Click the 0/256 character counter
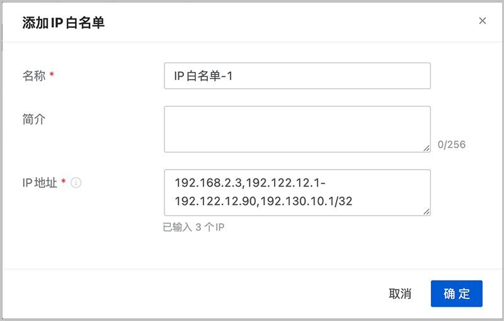This screenshot has width=504, height=321. pos(451,145)
